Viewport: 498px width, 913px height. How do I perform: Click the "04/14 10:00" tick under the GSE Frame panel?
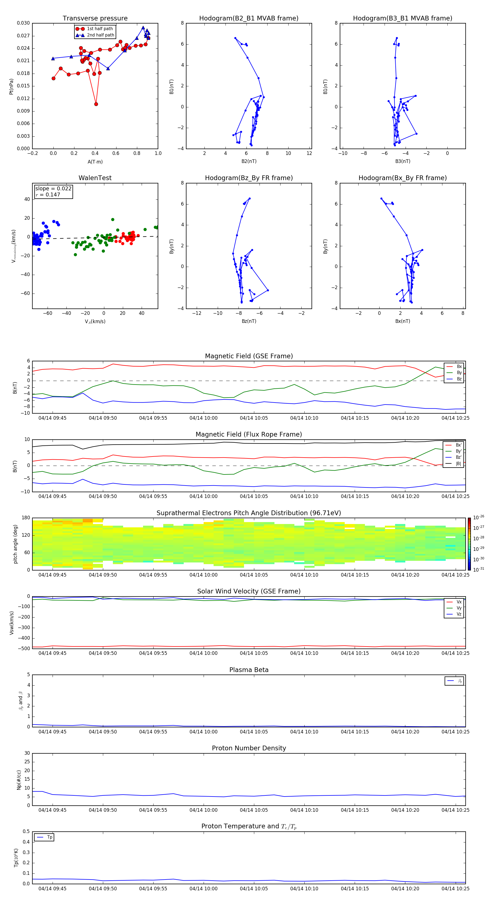click(203, 418)
